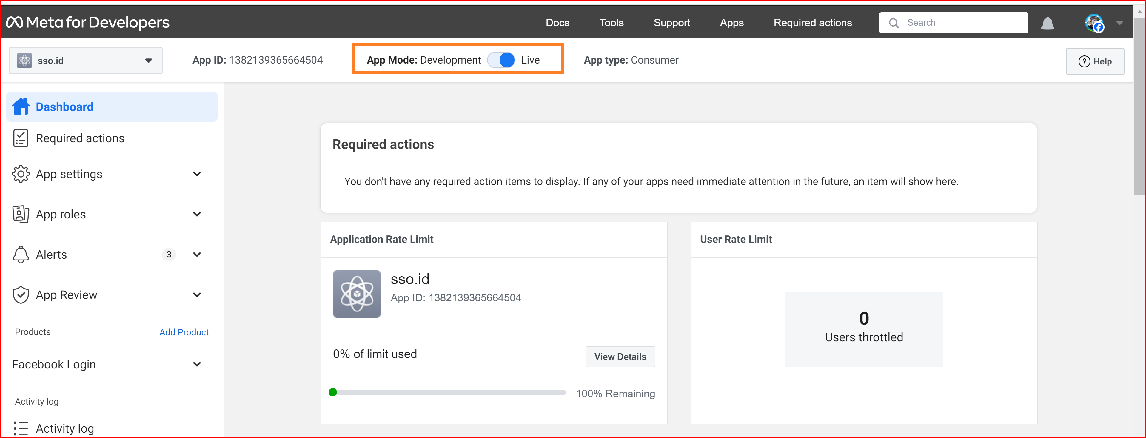
Task: Click the App roles badge icon
Action: tap(21, 214)
